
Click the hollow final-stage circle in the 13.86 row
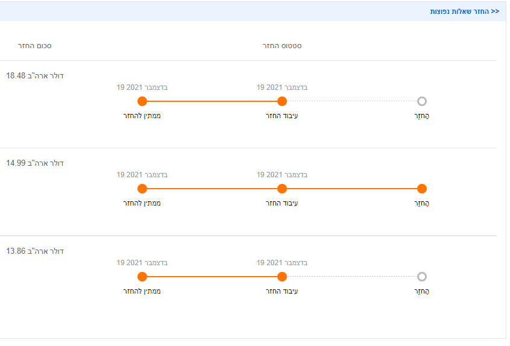[422, 277]
